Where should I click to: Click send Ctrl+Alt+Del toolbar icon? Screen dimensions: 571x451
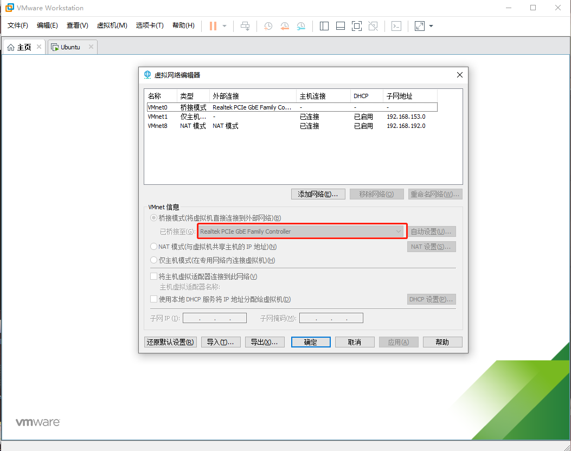(246, 26)
